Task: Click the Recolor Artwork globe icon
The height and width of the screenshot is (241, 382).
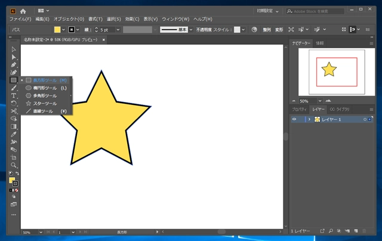Action: 254,29
